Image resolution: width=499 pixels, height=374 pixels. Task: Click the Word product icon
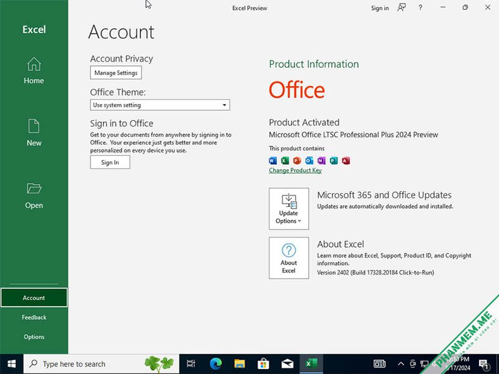tap(273, 161)
